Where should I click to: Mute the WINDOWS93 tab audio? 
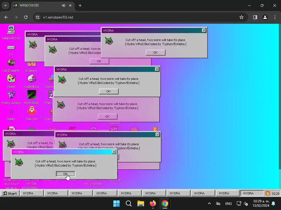point(64,5)
